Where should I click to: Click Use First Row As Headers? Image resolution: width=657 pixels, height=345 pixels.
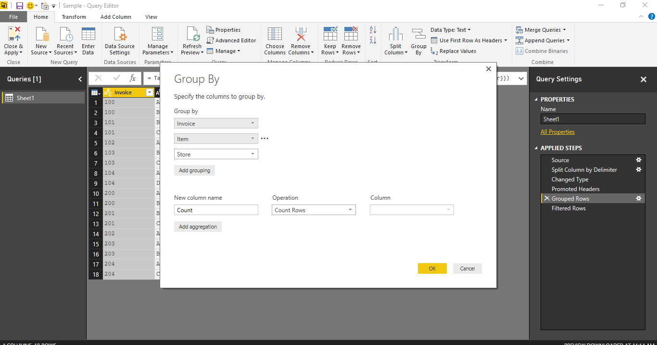pos(468,40)
